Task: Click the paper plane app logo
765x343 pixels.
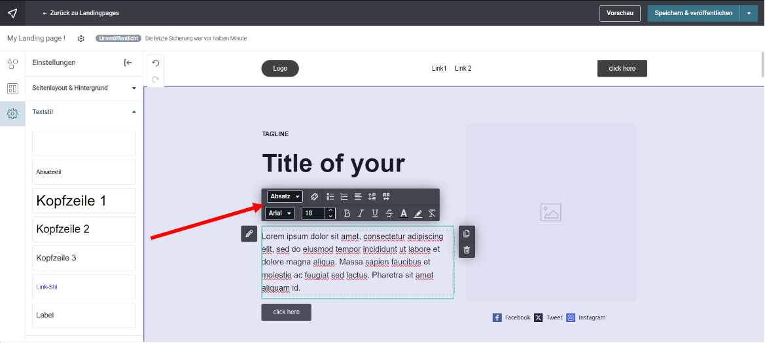Action: (x=12, y=13)
